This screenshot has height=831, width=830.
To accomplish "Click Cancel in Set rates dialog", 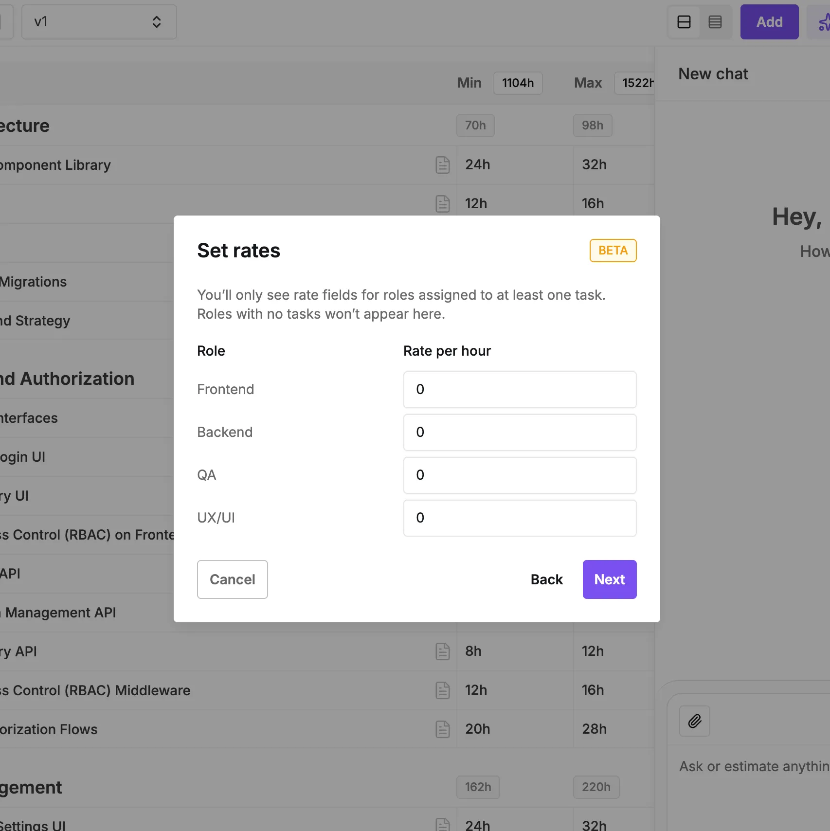I will tap(232, 579).
